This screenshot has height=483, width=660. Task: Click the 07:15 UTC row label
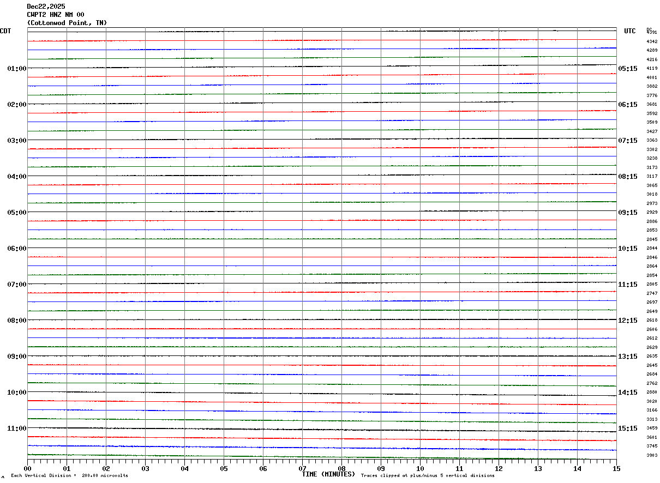(x=628, y=141)
